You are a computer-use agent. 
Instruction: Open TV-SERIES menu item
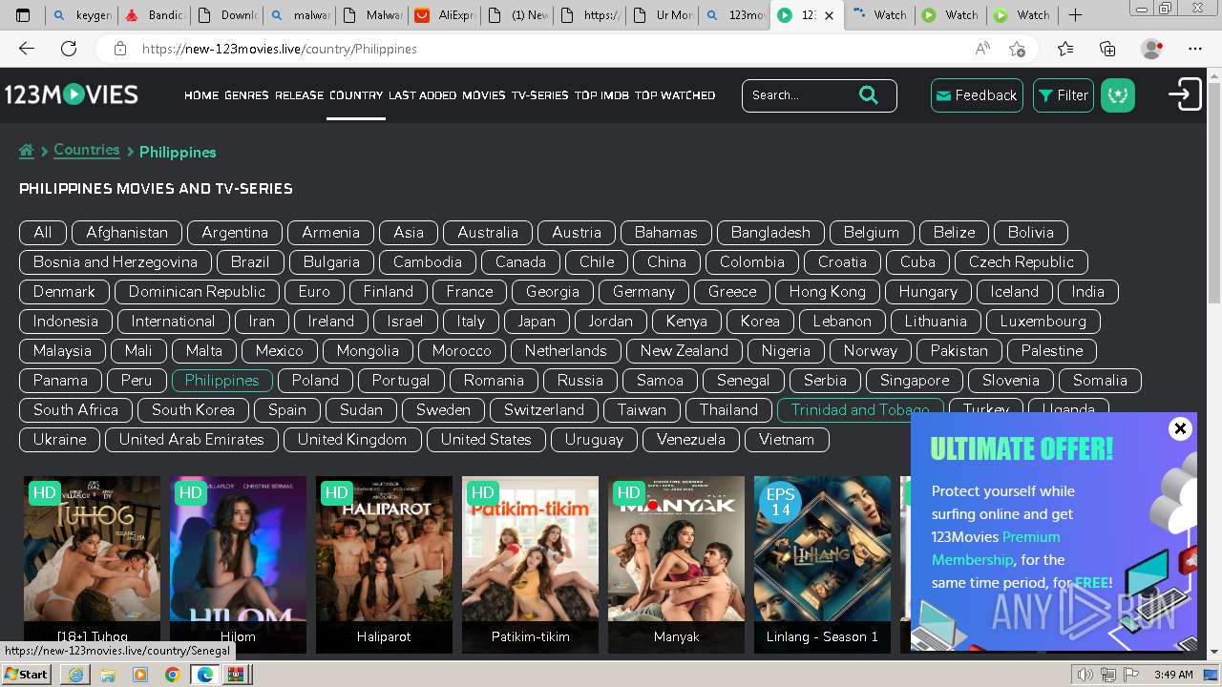click(540, 95)
